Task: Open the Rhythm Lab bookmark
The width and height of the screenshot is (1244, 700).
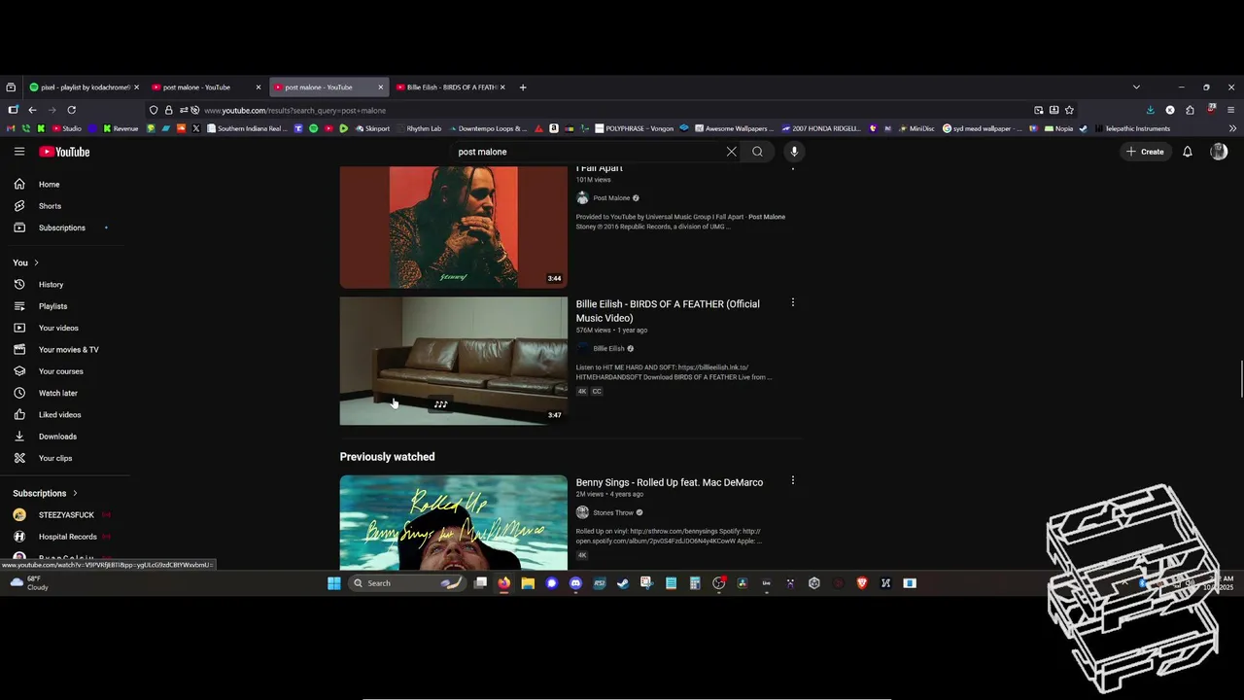Action: 419,128
